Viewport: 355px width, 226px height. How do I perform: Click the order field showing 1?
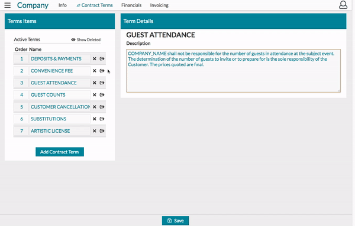(21, 58)
